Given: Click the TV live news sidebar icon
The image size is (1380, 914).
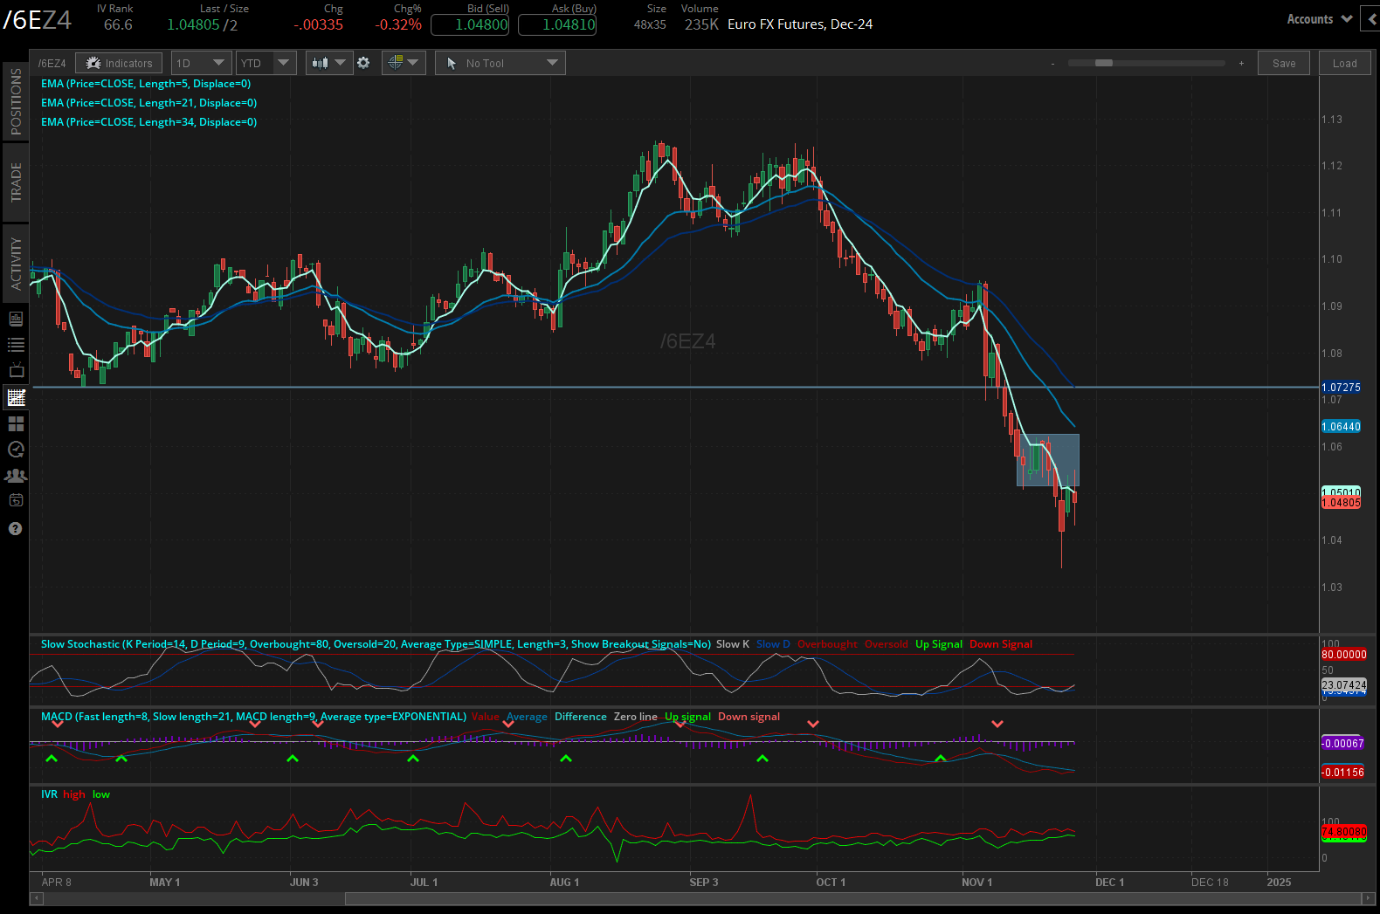Looking at the screenshot, I should pyautogui.click(x=16, y=371).
